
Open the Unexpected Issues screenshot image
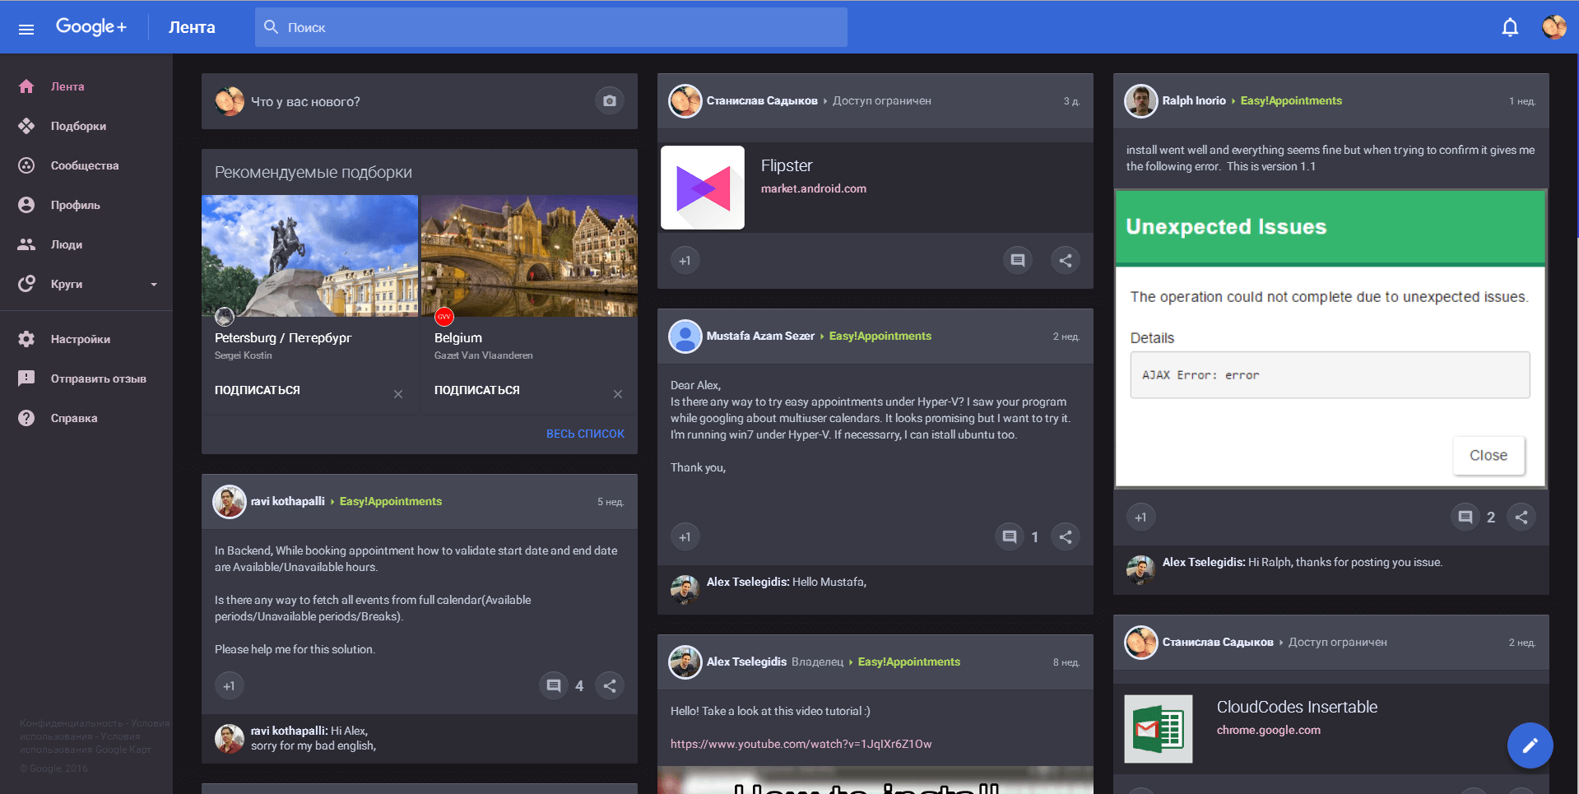1331,339
